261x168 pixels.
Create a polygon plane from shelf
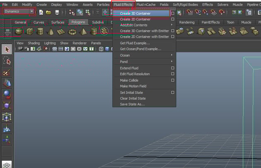(61, 31)
